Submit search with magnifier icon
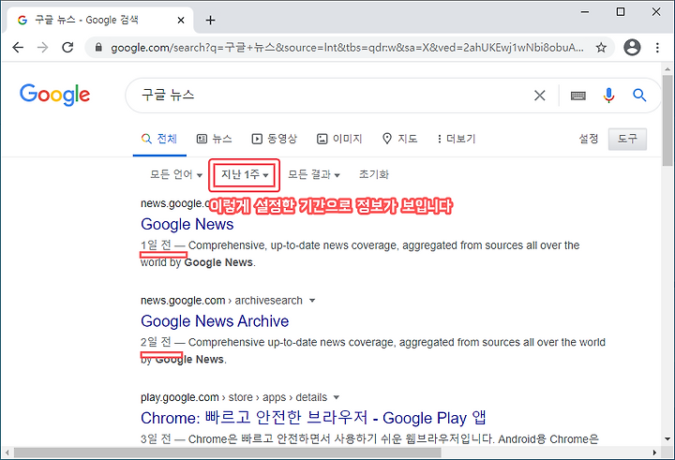The image size is (675, 460). 639,96
